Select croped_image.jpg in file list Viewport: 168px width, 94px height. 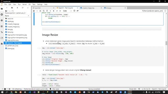coord(17,24)
